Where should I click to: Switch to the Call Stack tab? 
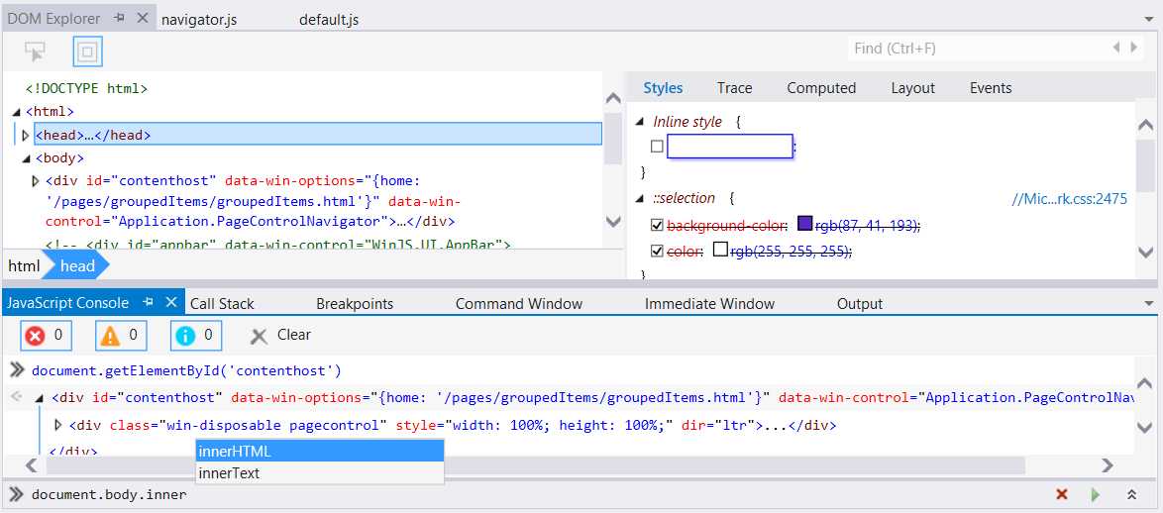[x=222, y=304]
